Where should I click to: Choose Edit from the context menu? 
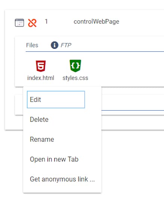tap(56, 99)
